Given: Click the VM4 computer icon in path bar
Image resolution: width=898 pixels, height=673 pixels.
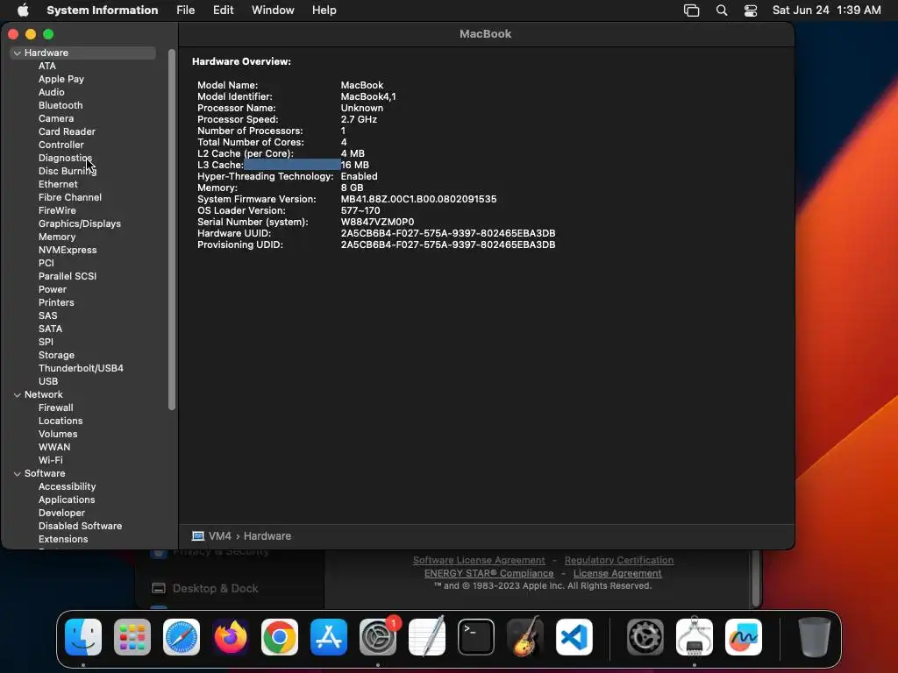Looking at the screenshot, I should click(198, 536).
